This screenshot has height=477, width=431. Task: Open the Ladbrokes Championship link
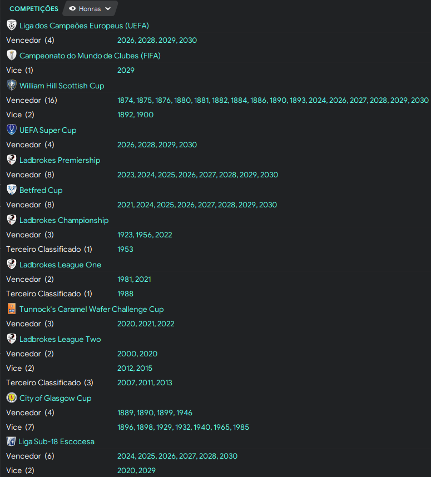pos(64,220)
